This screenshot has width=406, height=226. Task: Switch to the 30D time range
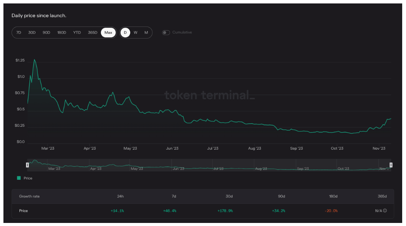pos(32,32)
